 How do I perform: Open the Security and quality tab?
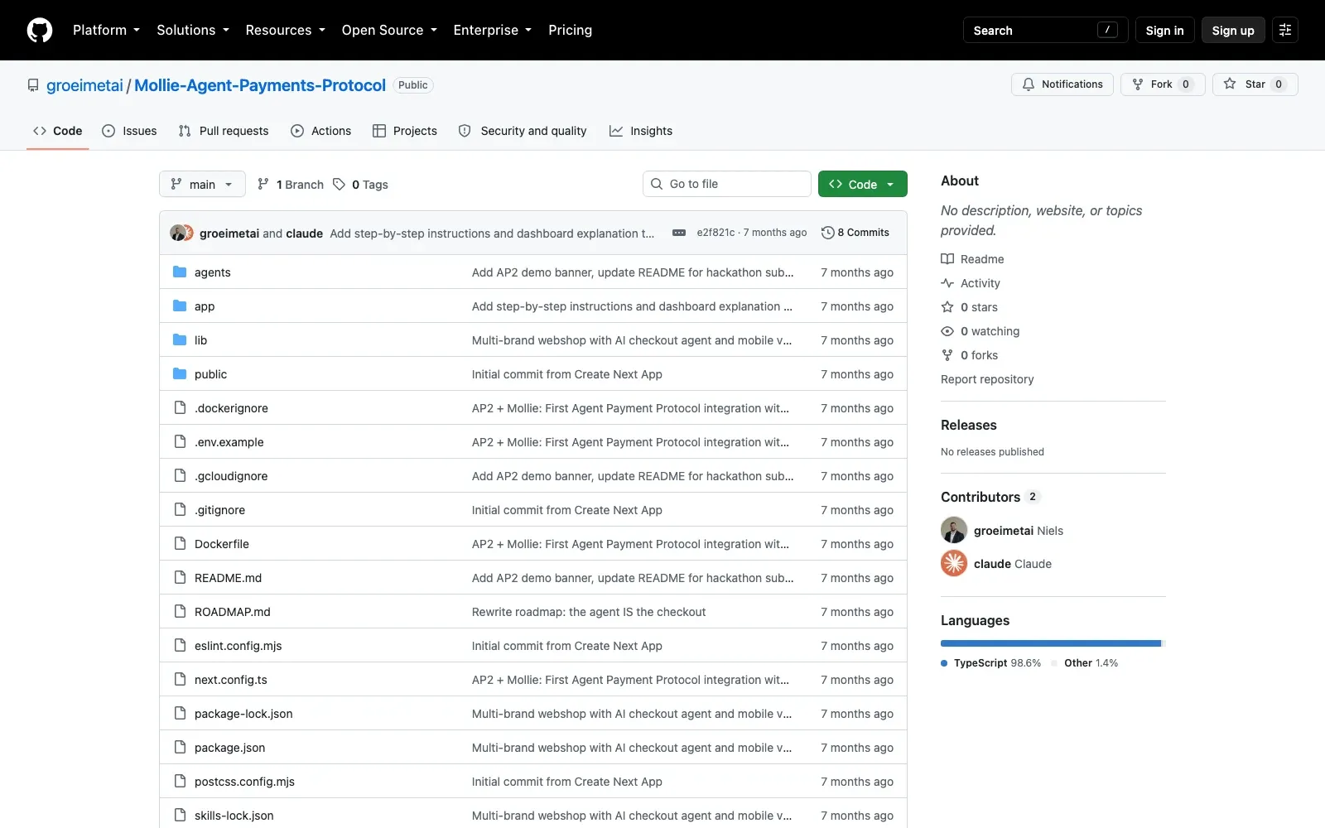click(523, 131)
